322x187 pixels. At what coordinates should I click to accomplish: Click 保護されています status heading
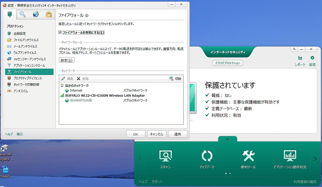[230, 85]
